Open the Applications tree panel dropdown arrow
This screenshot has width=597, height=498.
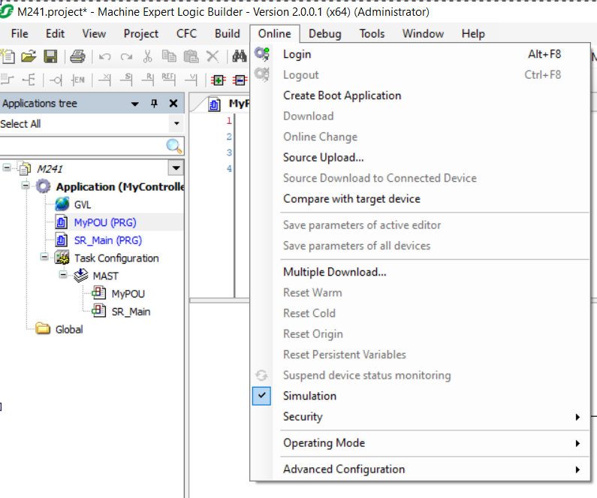click(x=134, y=104)
